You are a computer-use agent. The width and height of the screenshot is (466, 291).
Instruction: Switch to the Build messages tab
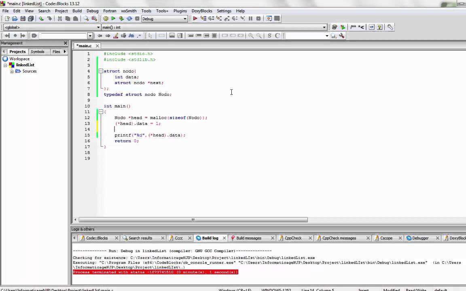tap(249, 238)
